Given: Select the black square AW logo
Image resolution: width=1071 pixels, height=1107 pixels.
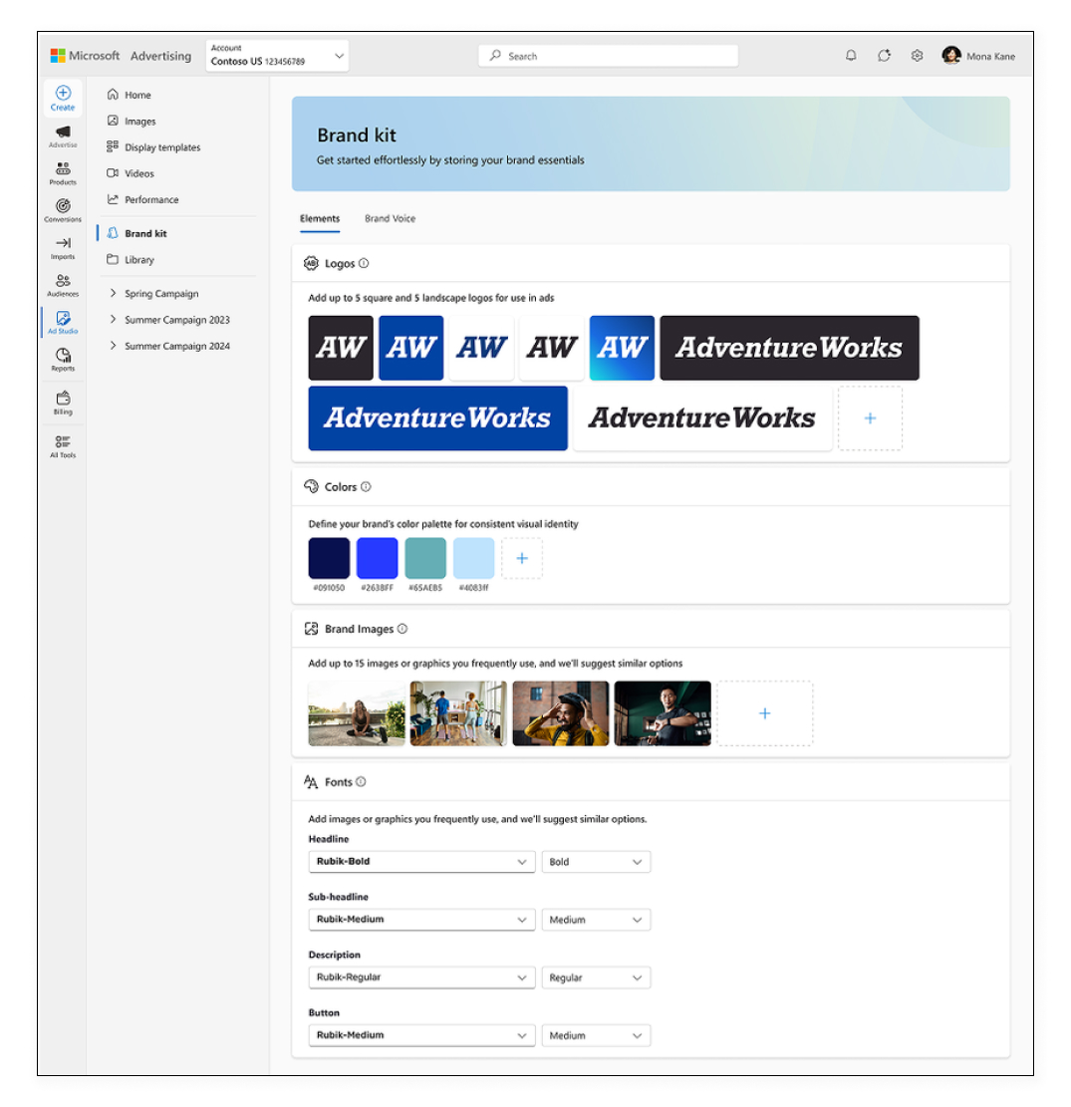Looking at the screenshot, I should [x=341, y=348].
